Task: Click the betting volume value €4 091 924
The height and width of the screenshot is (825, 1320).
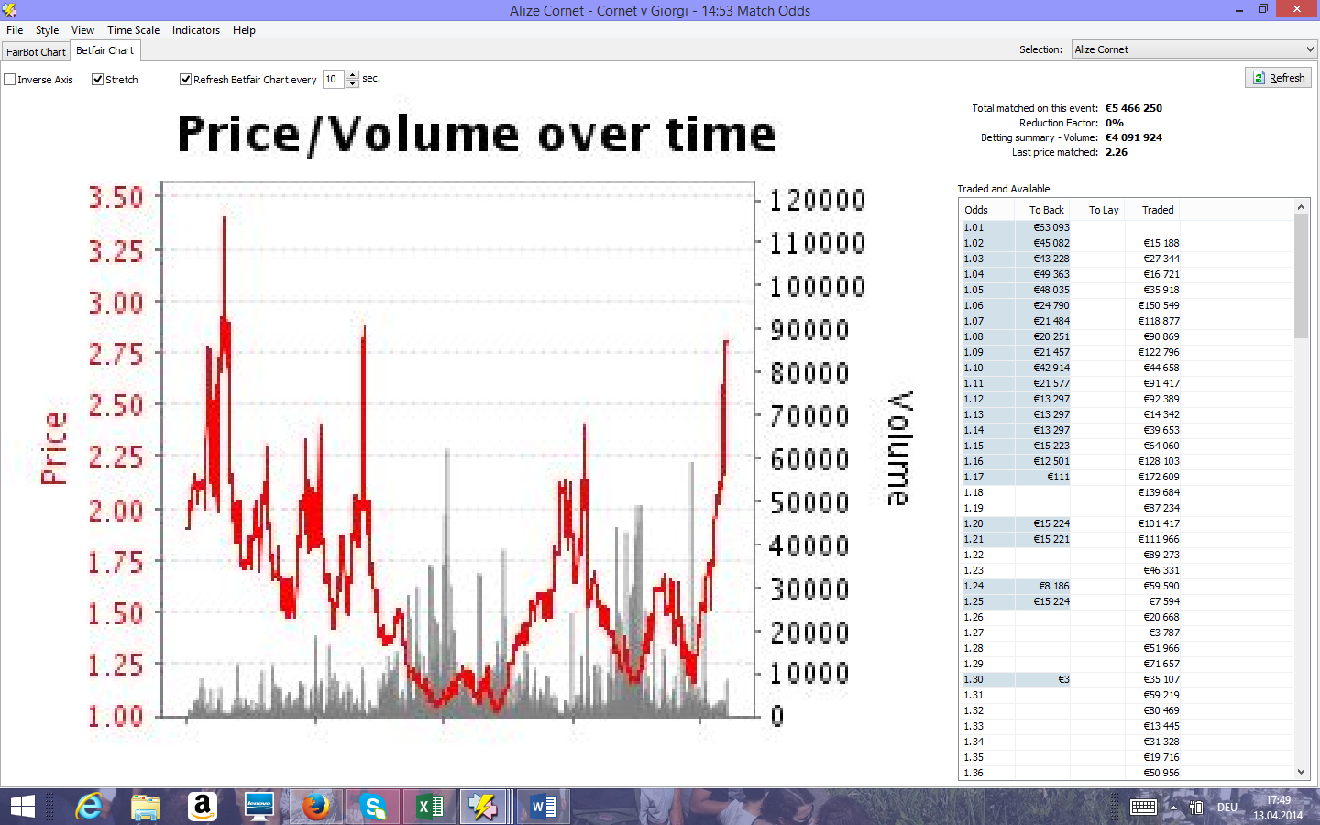Action: [x=1134, y=137]
